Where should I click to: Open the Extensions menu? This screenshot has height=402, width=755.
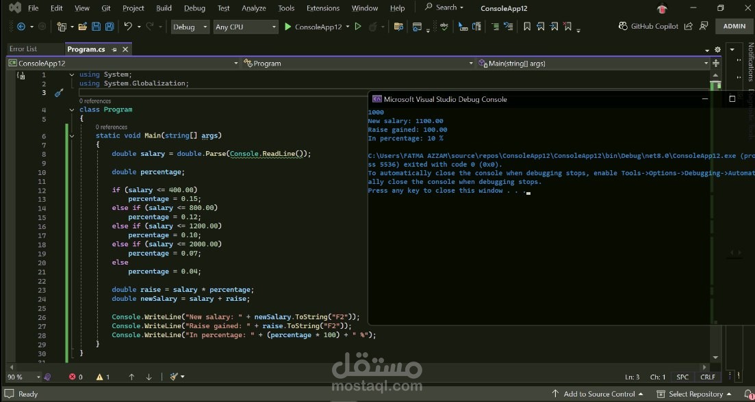click(x=323, y=8)
